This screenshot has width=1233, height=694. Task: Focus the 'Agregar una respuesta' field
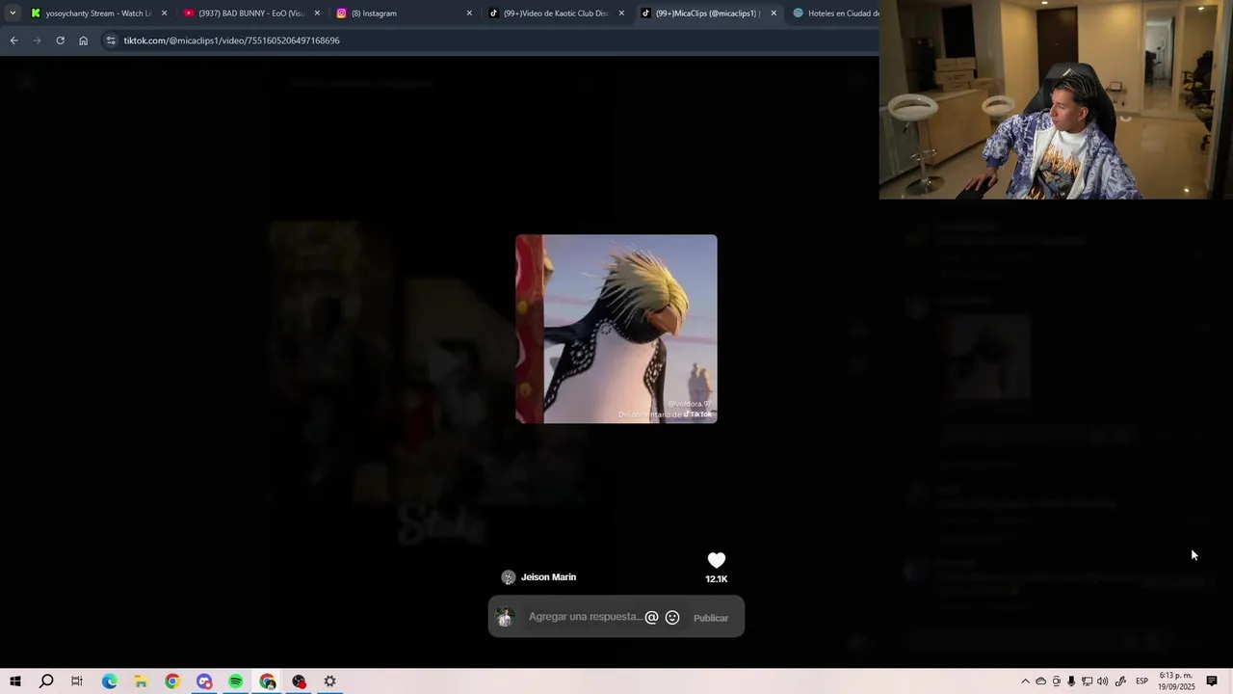tap(585, 617)
